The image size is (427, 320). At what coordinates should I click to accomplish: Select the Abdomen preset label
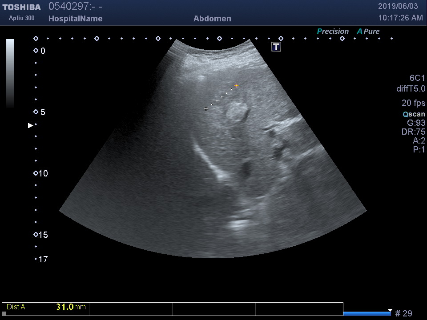212,19
